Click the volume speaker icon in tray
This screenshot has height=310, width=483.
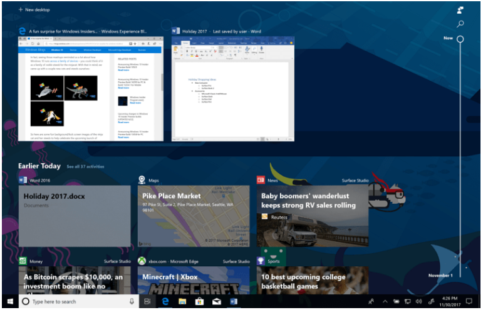[x=418, y=301]
